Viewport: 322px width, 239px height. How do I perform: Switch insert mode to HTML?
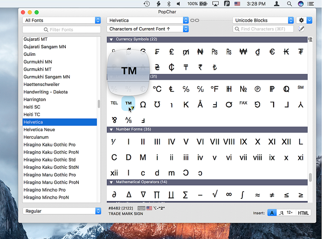(x=303, y=213)
